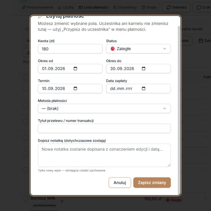Save with Zapisz zmiany button

coord(152,183)
